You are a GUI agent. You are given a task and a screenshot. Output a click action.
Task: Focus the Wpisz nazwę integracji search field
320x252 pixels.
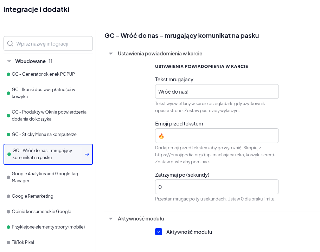[x=48, y=43]
